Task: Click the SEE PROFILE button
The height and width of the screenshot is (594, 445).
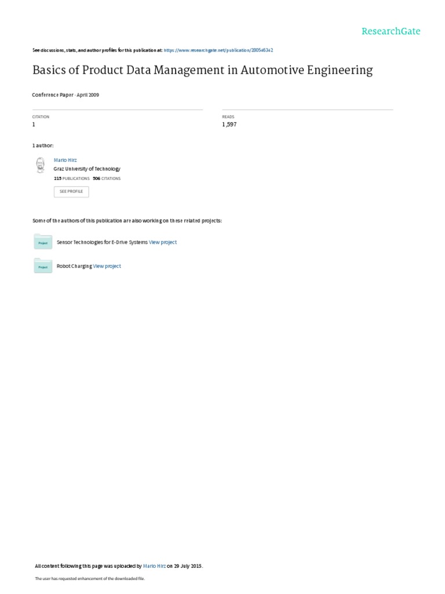Action: pos(71,191)
